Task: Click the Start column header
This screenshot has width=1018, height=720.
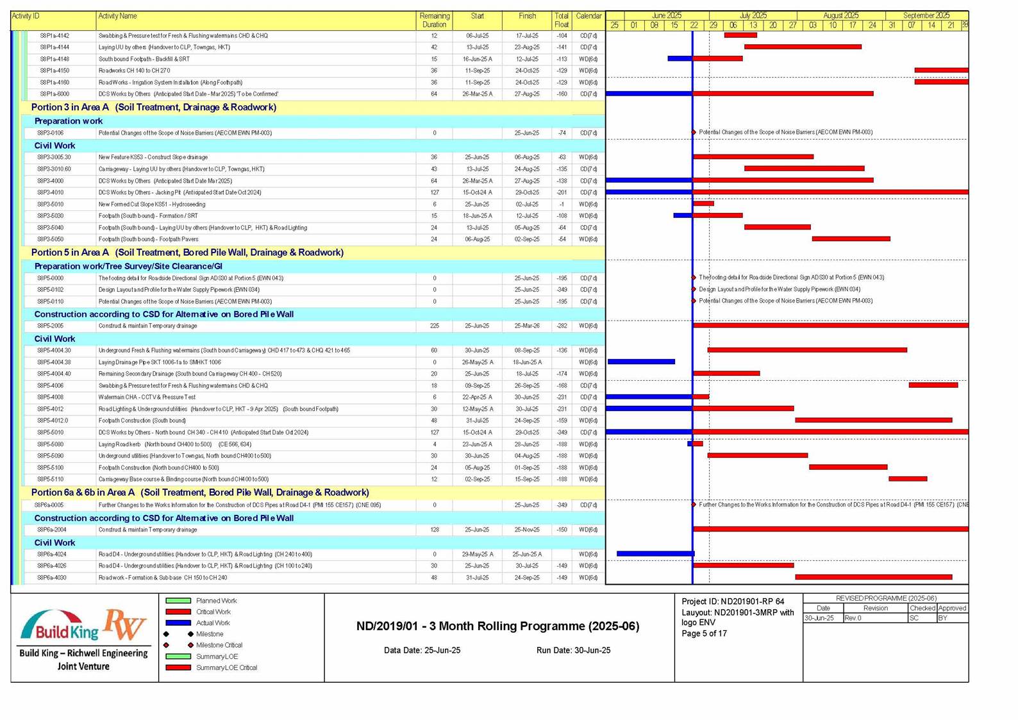Action: click(x=478, y=21)
